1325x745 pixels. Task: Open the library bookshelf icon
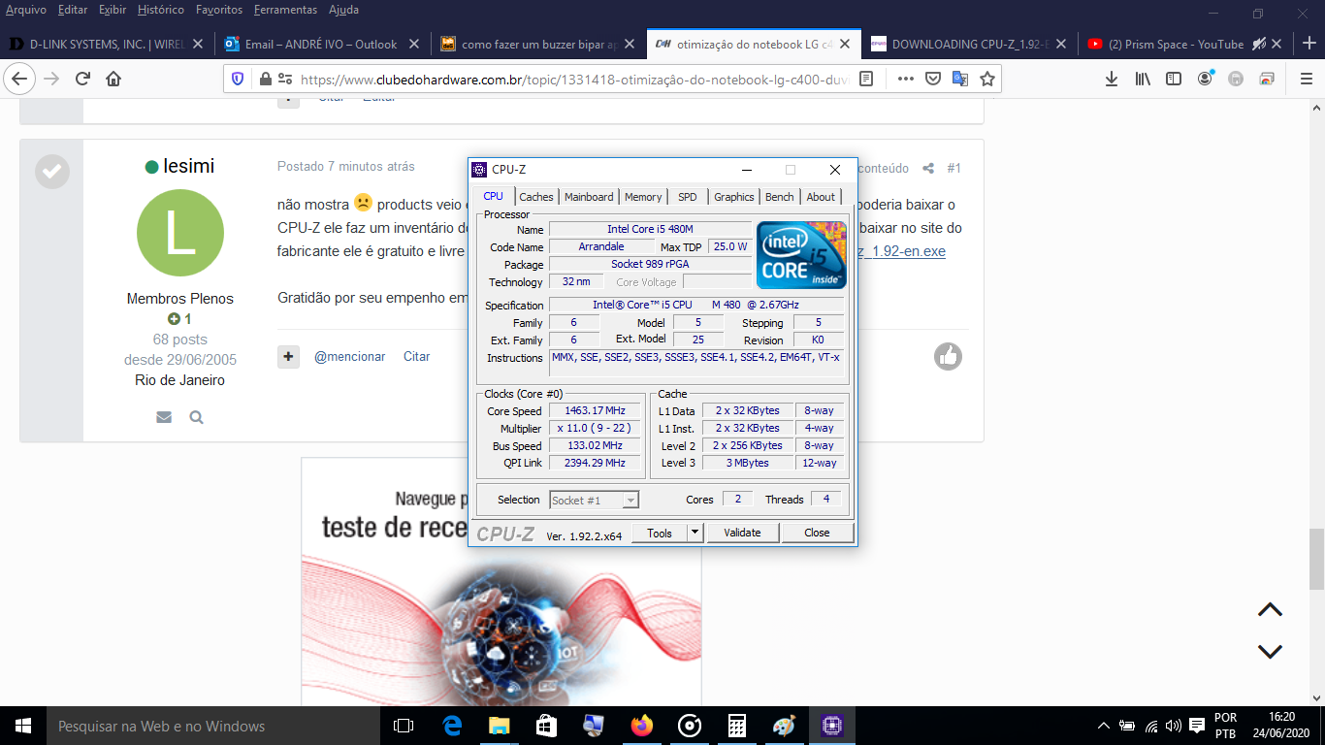1143,79
